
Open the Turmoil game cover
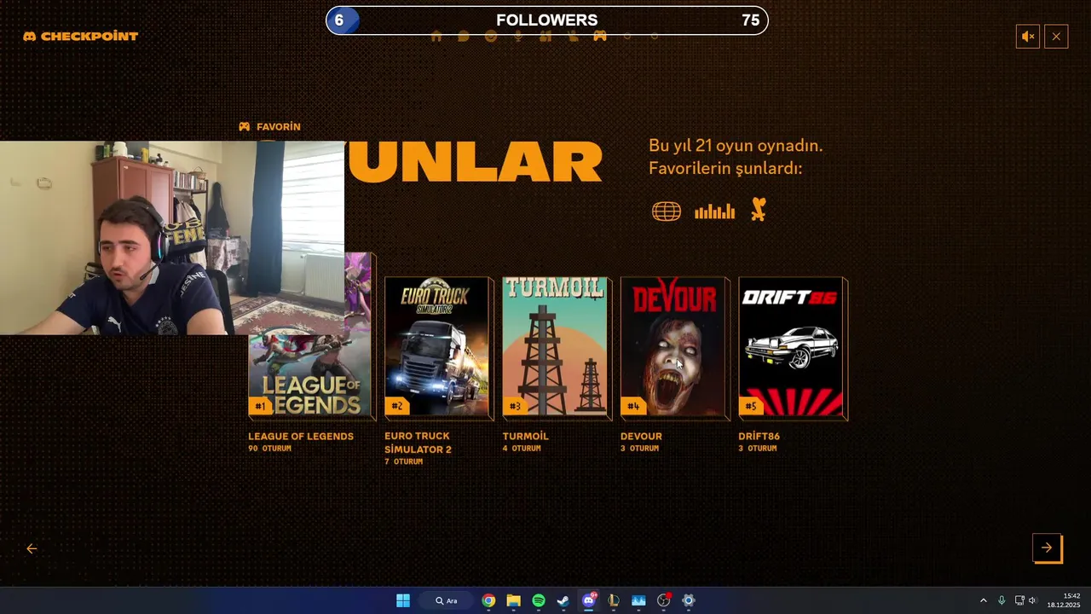[x=555, y=347]
